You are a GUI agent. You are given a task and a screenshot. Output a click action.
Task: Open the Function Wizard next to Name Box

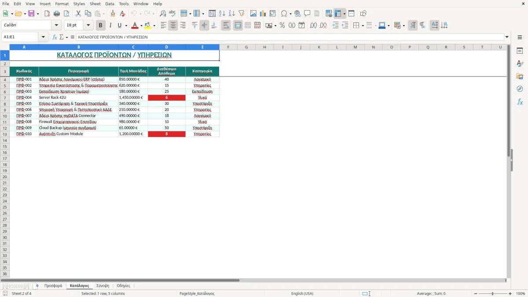55,37
